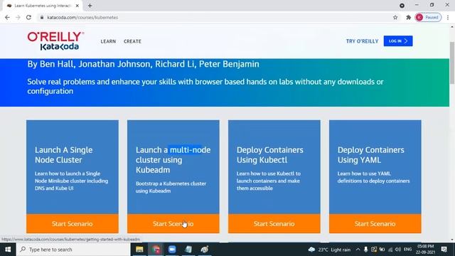Start Scenario for Deploy Containers Using Kubectl
455x256 pixels.
(x=274, y=223)
